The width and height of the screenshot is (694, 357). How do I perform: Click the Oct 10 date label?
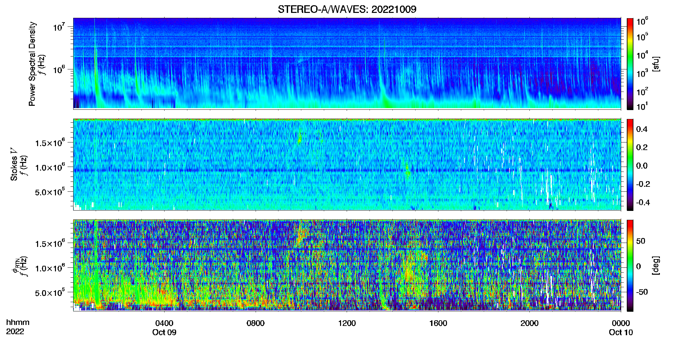[x=621, y=333]
